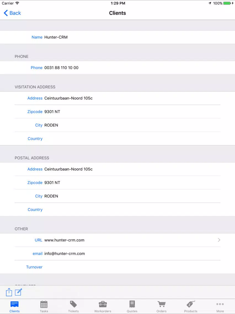Open the URL row disclosure chevron
The image size is (235, 314).
(x=219, y=240)
